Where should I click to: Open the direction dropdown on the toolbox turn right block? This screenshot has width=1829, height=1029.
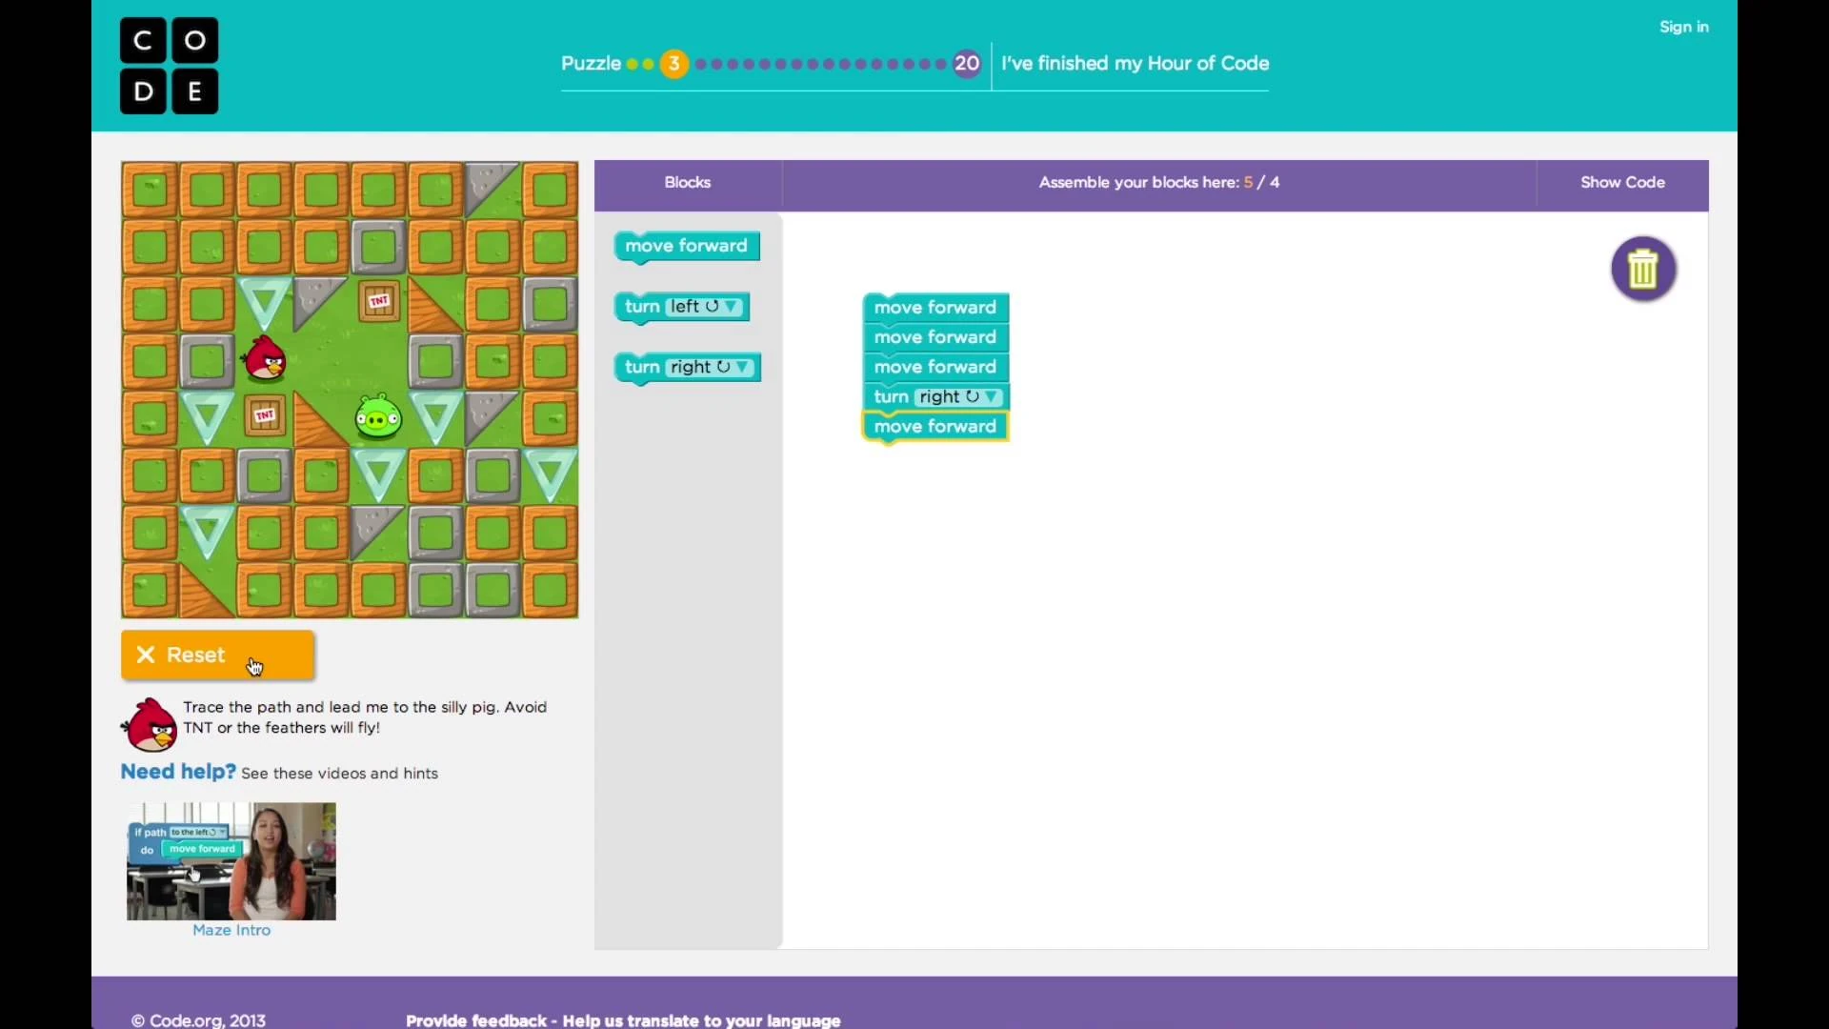(742, 368)
